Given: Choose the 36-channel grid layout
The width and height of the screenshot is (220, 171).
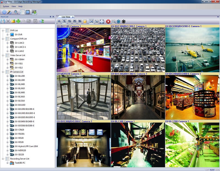Looking at the screenshot, I should 80,22.
